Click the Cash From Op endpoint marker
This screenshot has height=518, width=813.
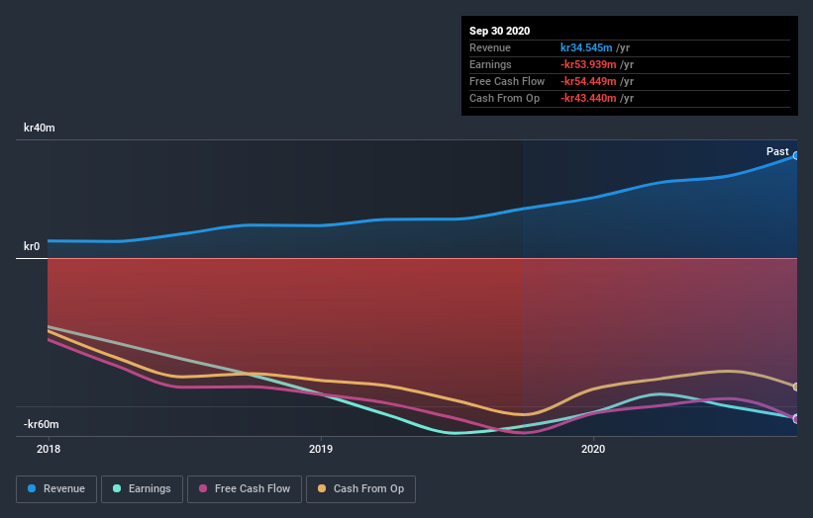tap(795, 388)
